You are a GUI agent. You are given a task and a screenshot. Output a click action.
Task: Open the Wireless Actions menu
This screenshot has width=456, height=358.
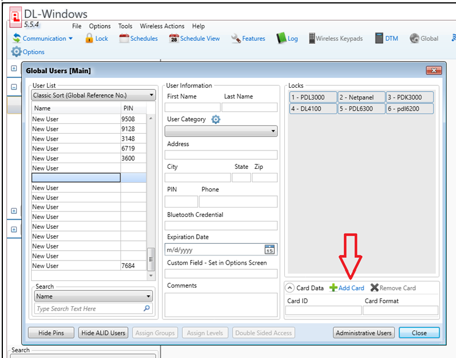point(162,26)
